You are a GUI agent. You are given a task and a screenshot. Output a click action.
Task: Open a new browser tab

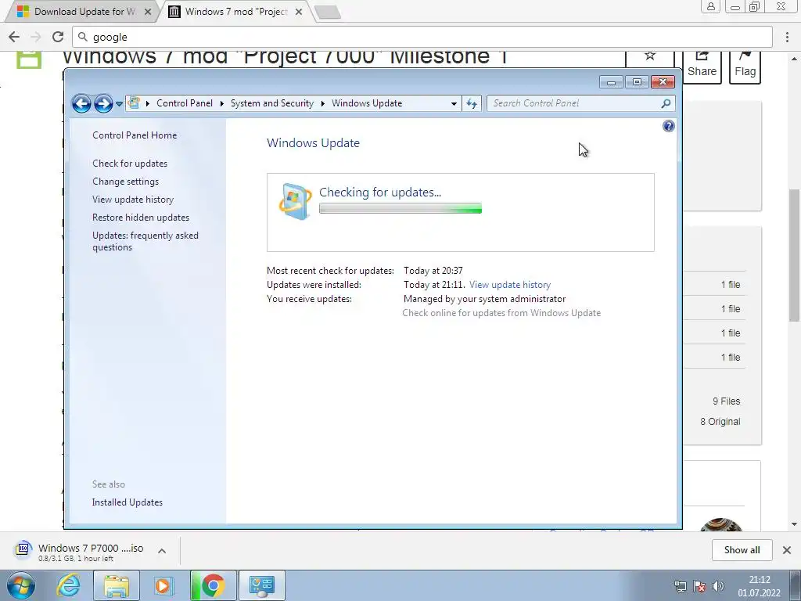coord(328,13)
